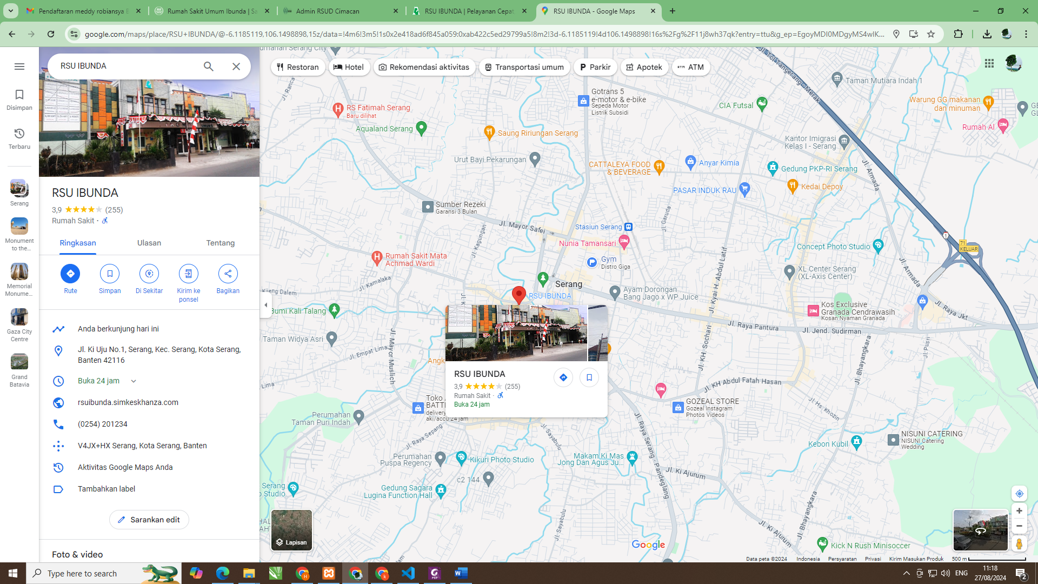
Task: Open Aktivitas Google Maps Anda
Action: (149, 467)
